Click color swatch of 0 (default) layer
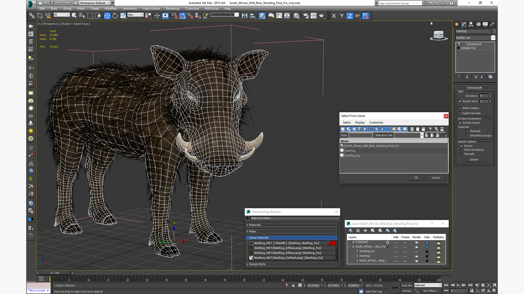 (427, 242)
